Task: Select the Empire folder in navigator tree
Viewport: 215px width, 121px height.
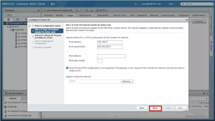Action: click(15, 27)
